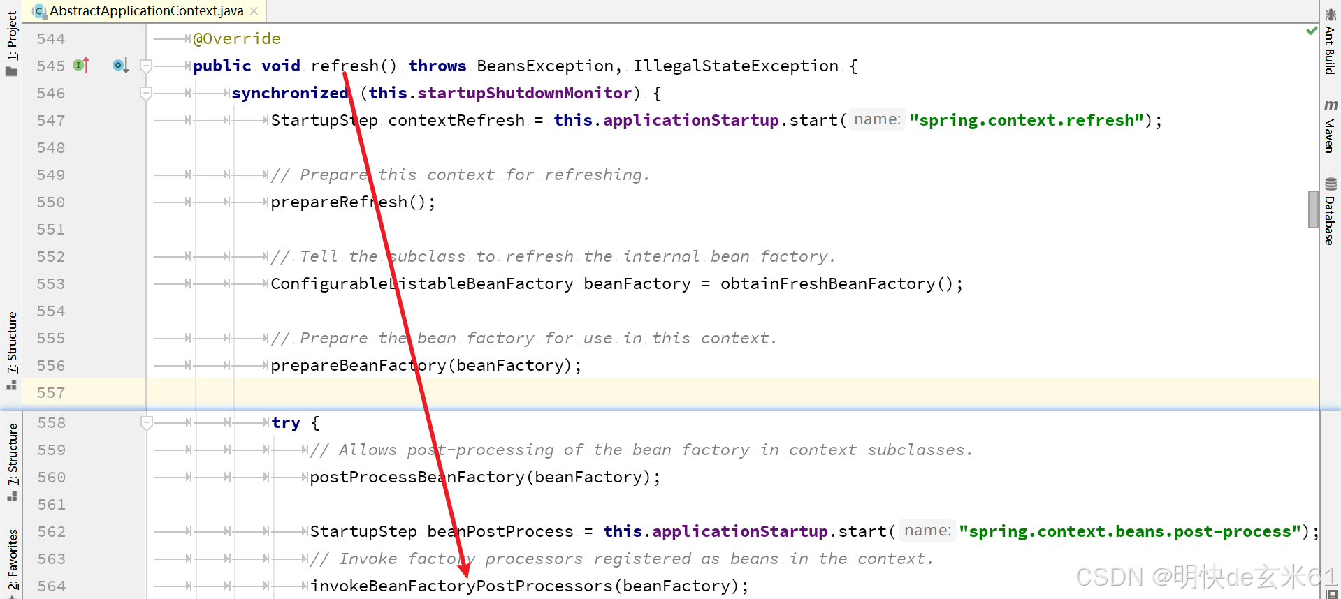The width and height of the screenshot is (1341, 599).
Task: Click line number 544 in the gutter
Action: tap(51, 38)
